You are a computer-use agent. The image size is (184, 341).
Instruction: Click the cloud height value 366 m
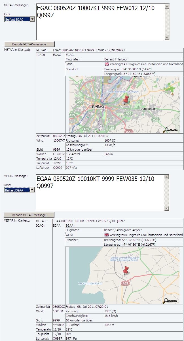pyautogui.click(x=109, y=154)
